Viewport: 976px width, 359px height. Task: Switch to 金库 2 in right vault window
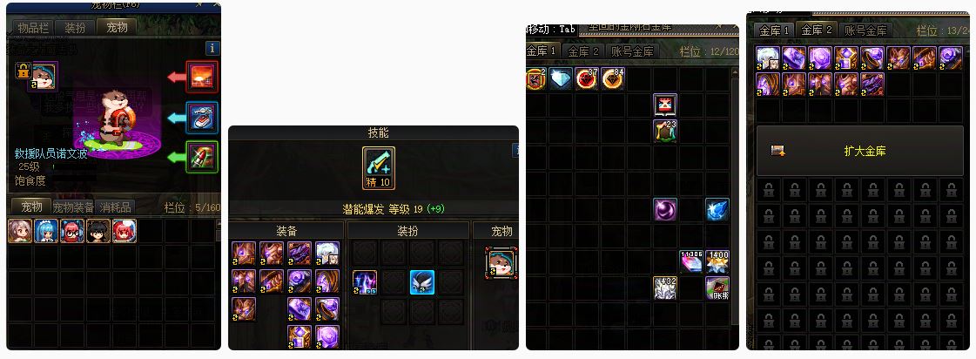click(x=816, y=30)
